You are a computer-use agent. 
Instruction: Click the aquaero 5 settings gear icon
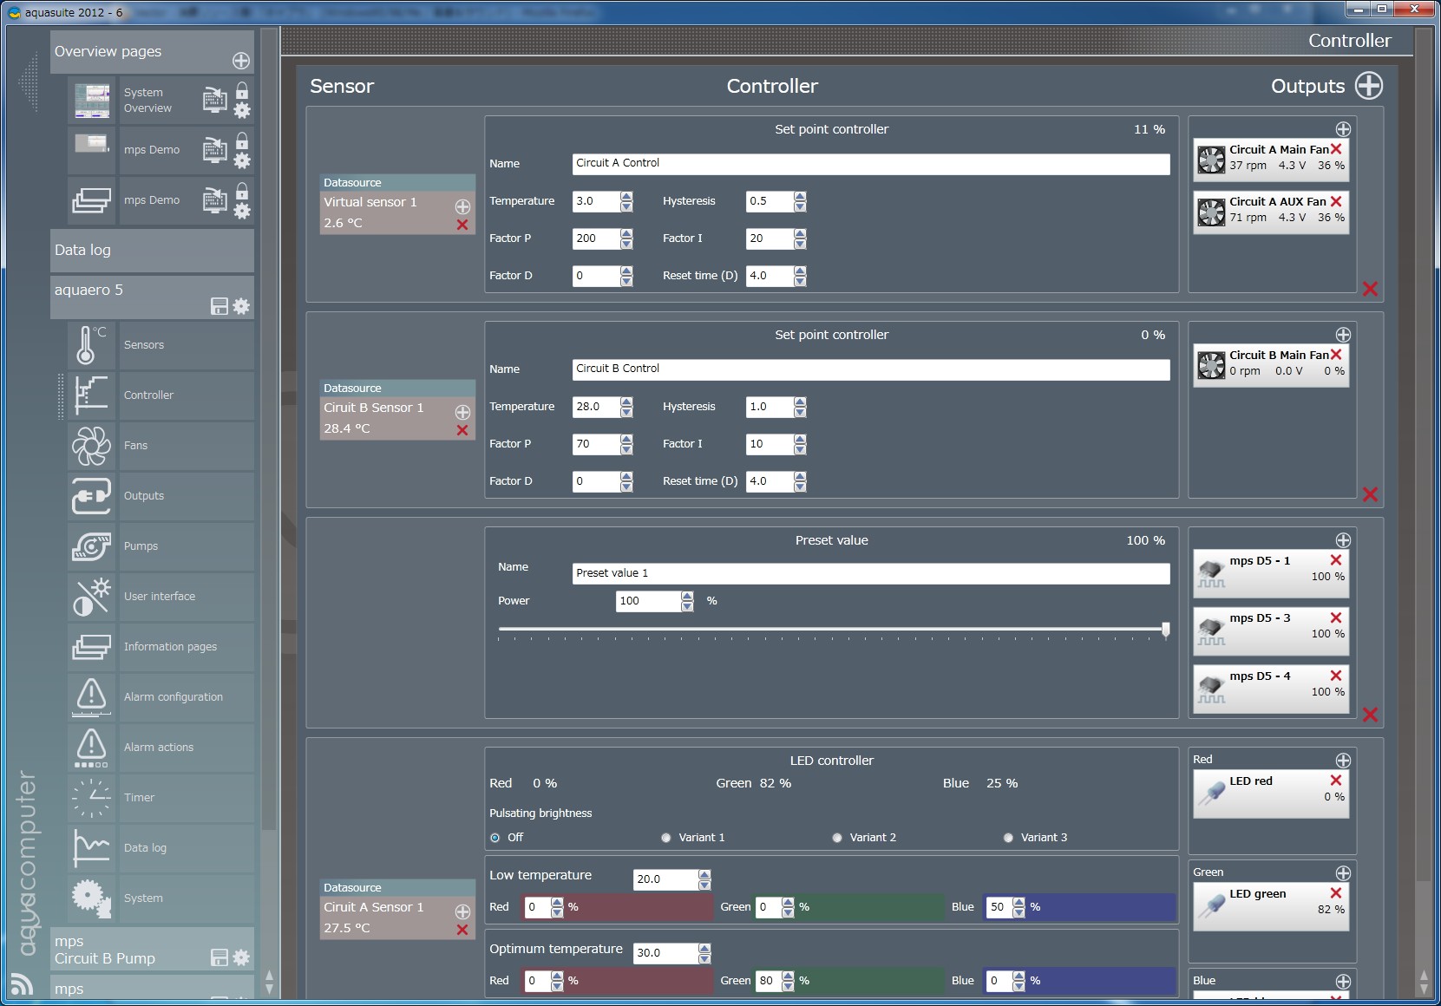click(242, 306)
